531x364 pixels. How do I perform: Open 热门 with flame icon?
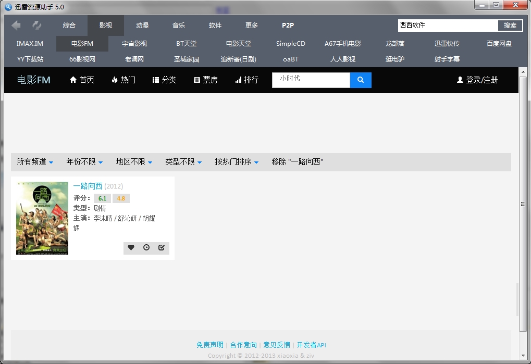pyautogui.click(x=124, y=80)
